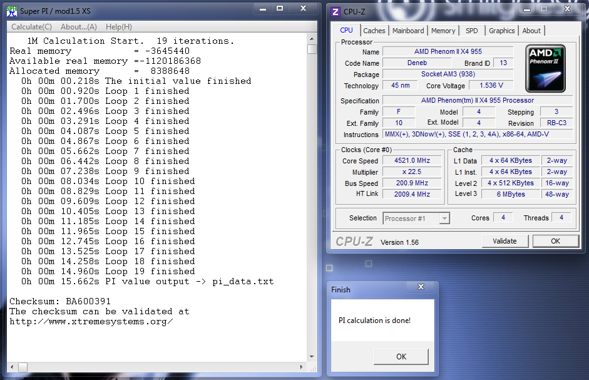Switch to the Mainboard tab
The image size is (589, 380).
coord(408,31)
